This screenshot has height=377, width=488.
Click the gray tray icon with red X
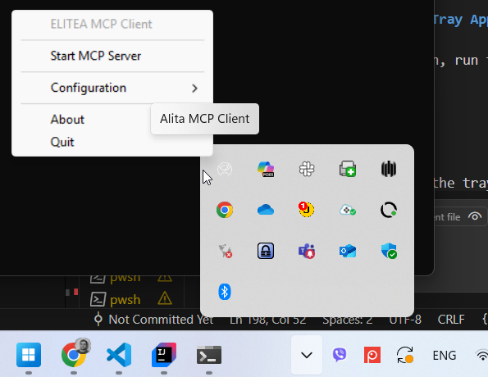(x=225, y=251)
